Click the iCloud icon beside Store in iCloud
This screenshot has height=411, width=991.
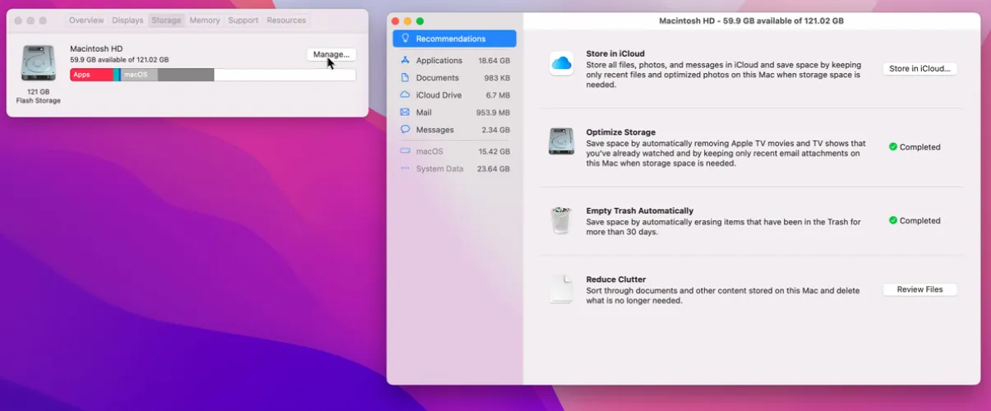[x=561, y=63]
